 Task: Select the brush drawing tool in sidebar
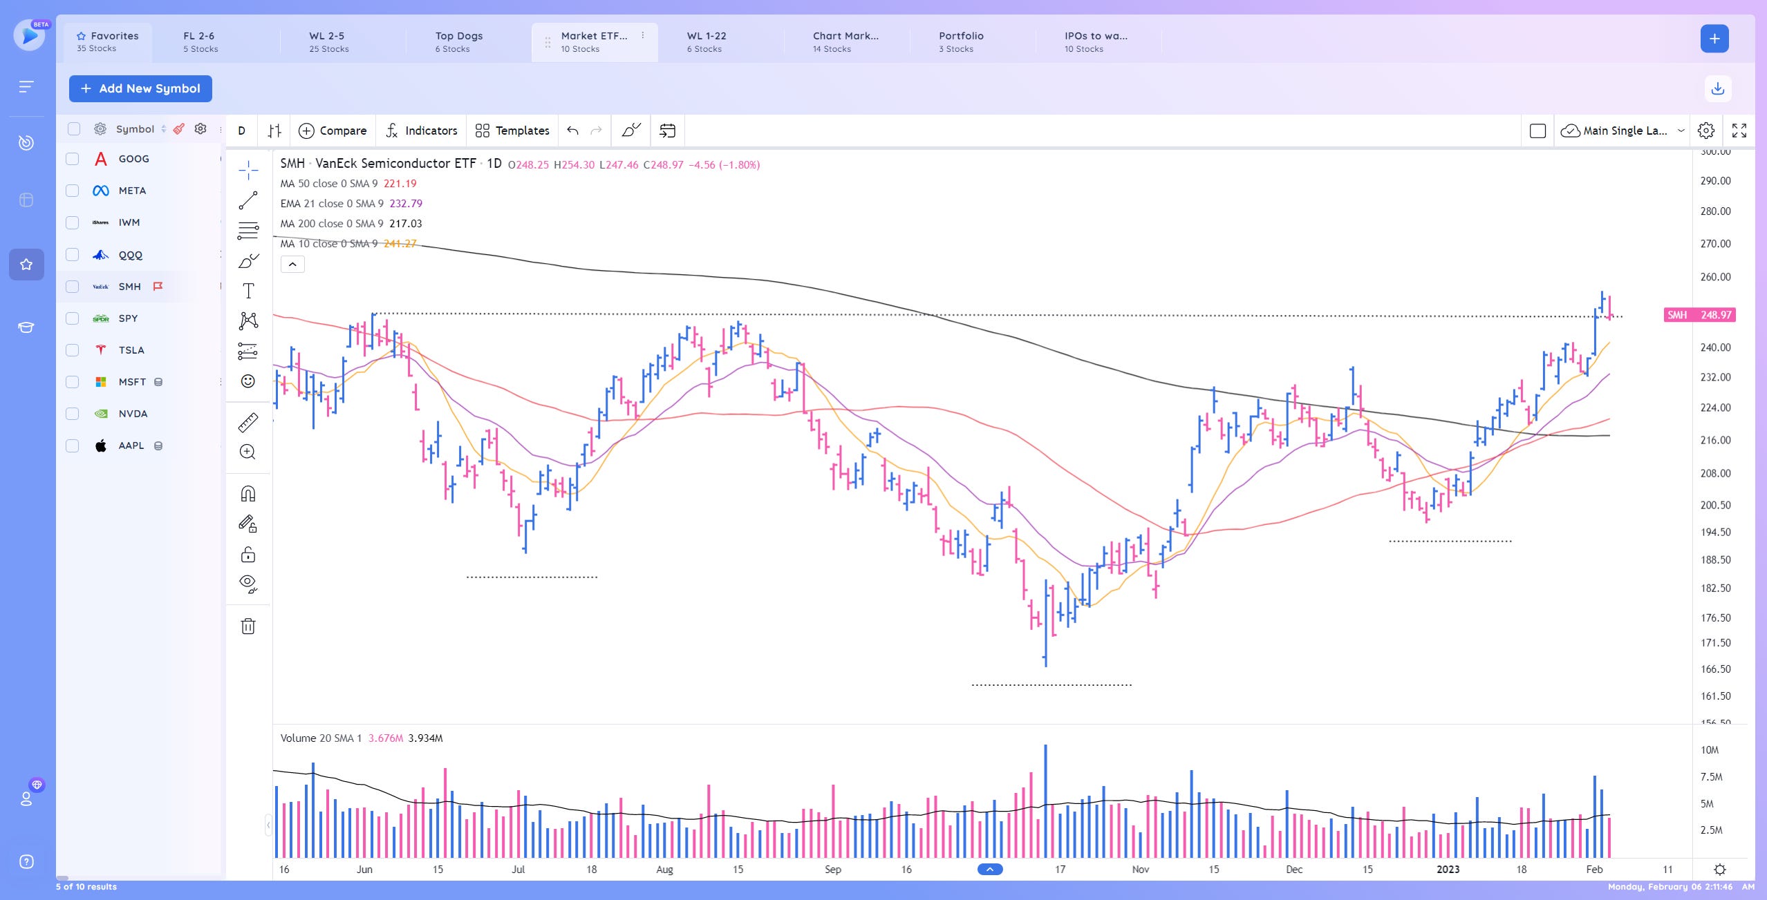248,261
